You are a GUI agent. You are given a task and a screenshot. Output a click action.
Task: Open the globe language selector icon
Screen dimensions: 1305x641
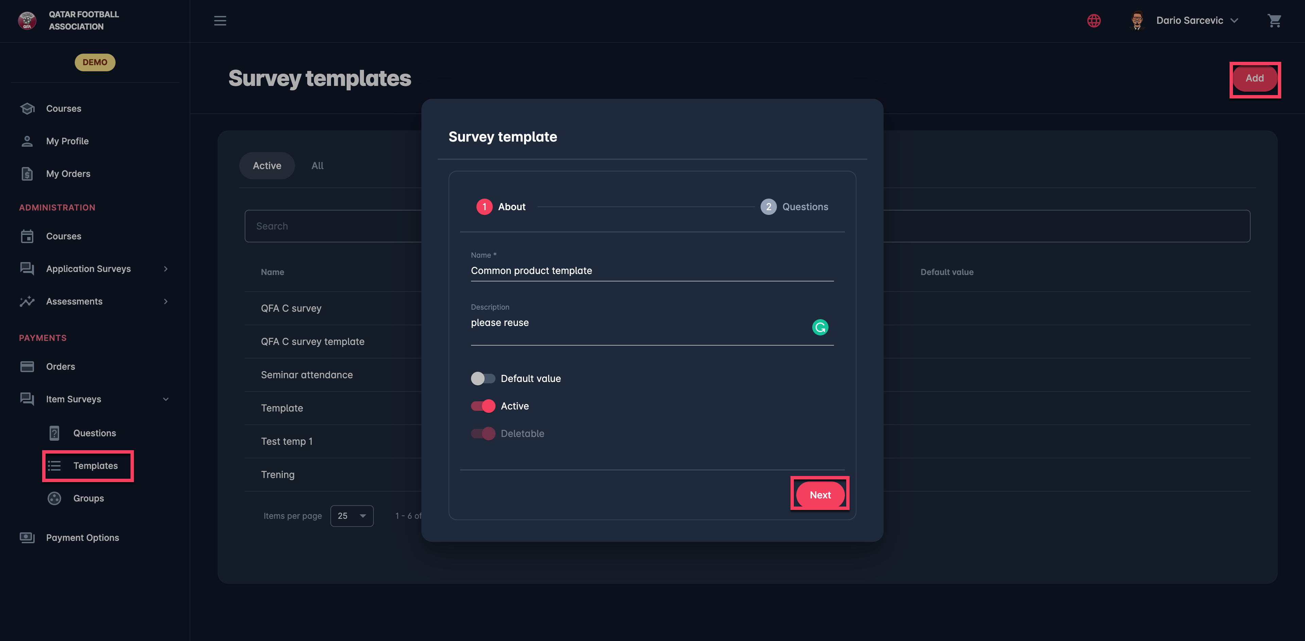(1094, 21)
